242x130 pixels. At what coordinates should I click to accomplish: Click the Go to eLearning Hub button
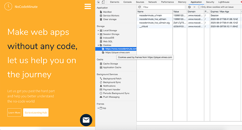pos(36,112)
